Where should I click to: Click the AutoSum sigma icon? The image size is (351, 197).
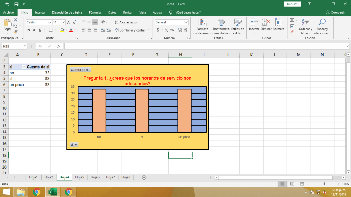pos(292,20)
